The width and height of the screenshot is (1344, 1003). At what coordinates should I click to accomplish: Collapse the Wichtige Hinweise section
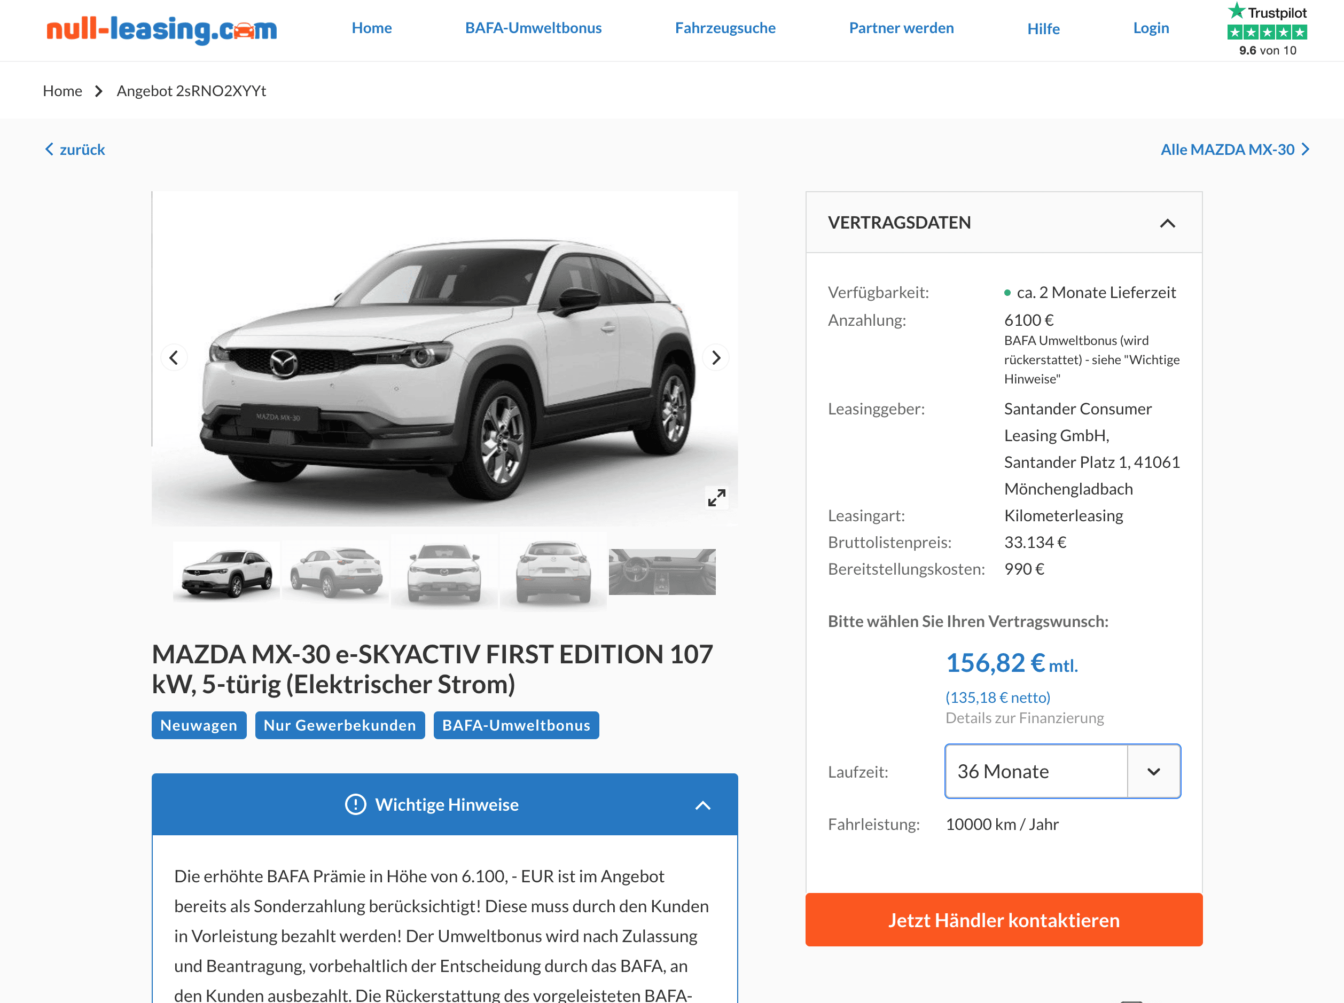[x=702, y=806]
